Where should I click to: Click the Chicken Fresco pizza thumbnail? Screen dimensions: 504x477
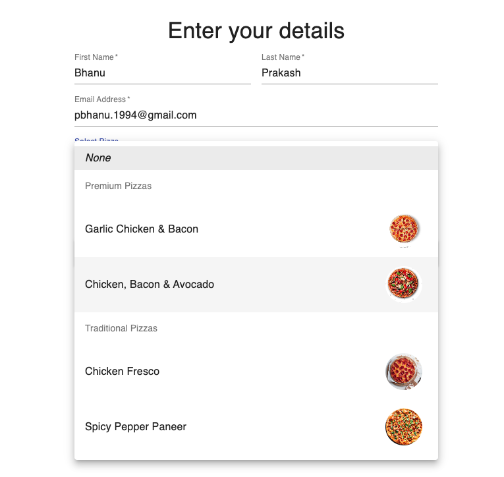point(403,372)
